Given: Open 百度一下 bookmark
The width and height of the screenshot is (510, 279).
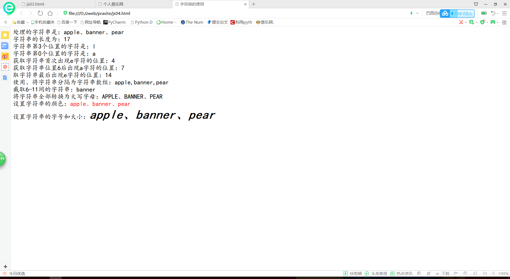Looking at the screenshot, I should [67, 22].
